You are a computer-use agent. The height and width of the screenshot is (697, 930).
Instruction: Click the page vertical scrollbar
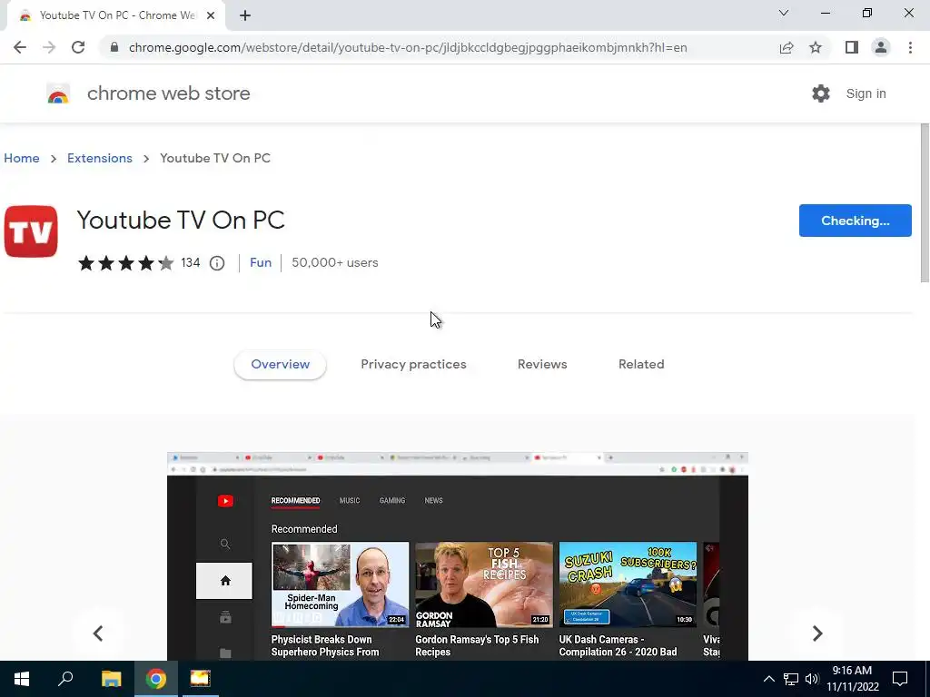(x=924, y=202)
